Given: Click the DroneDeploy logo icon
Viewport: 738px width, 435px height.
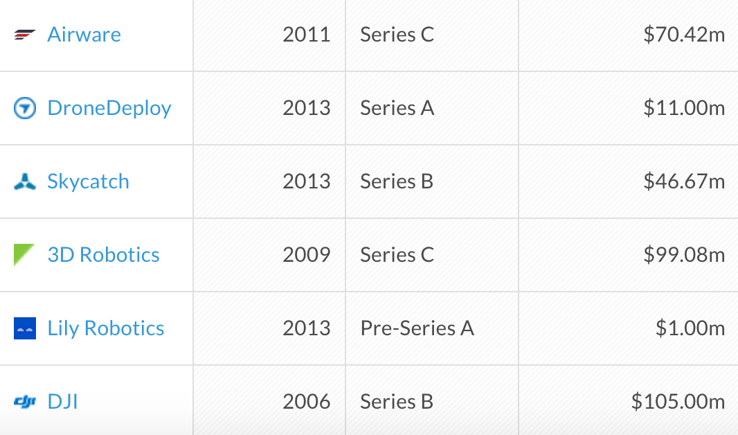Looking at the screenshot, I should [25, 108].
